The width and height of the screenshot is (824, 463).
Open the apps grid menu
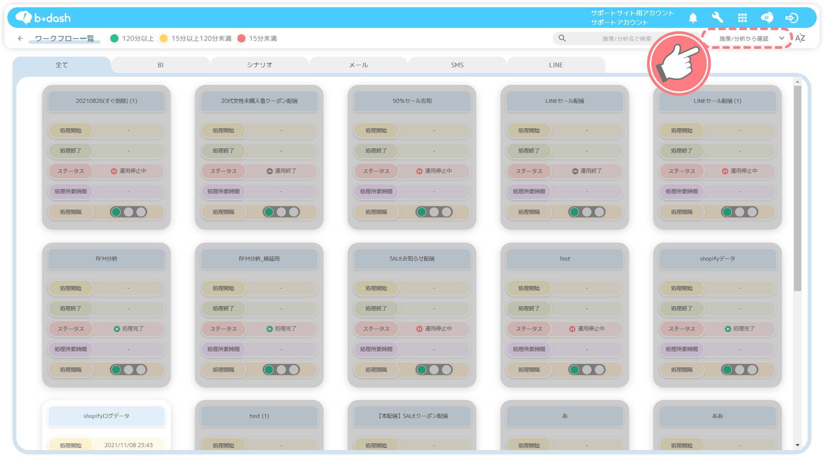coord(742,17)
